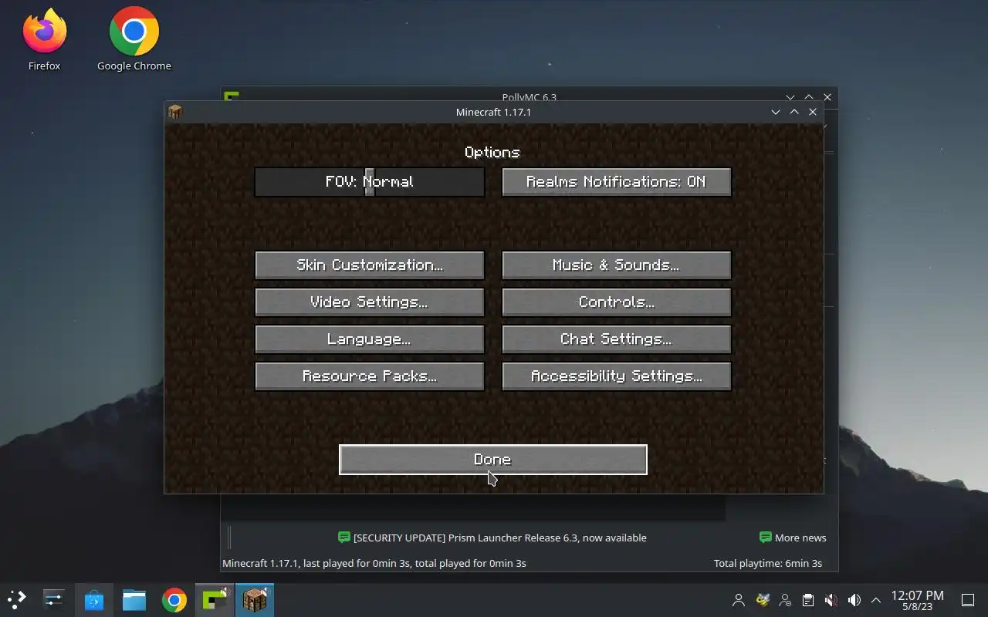Maximize the Minecraft 1.17.1 window

click(x=794, y=112)
